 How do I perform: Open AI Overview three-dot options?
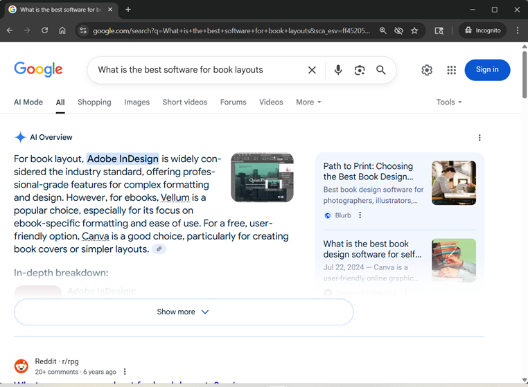479,138
